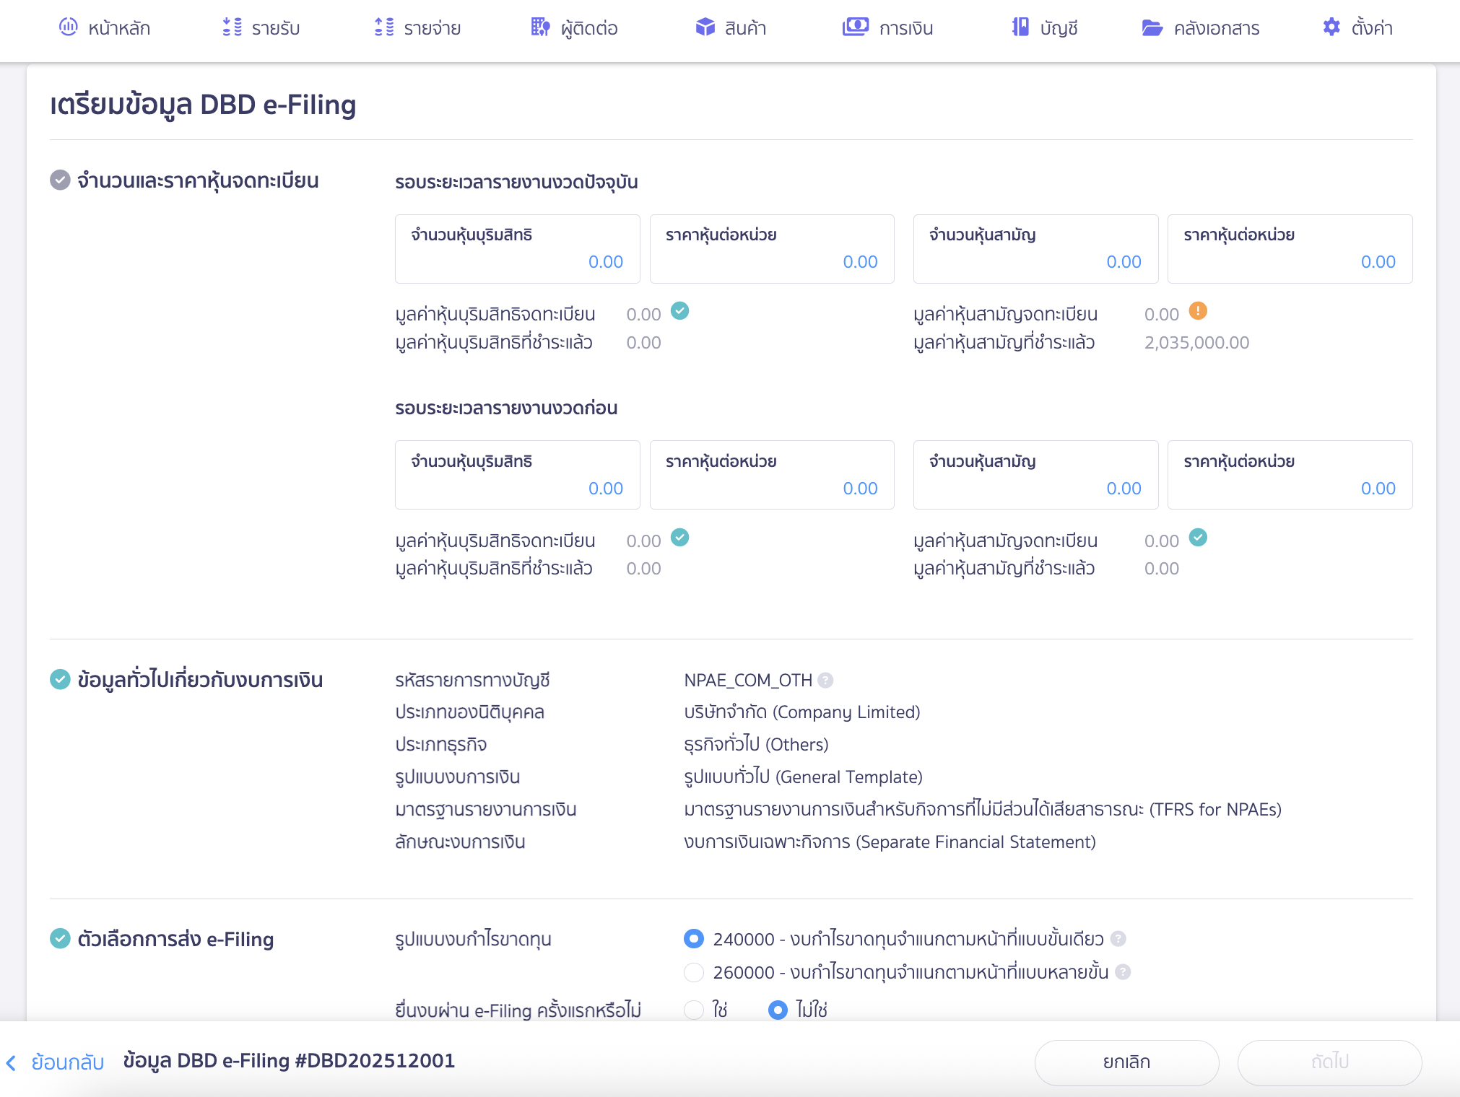Select the รายรับ income menu icon
The image size is (1460, 1097).
(x=231, y=27)
